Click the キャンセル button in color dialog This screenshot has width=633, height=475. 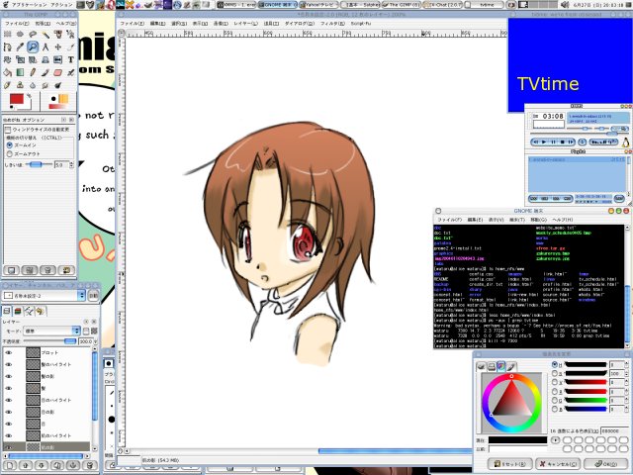(560, 464)
